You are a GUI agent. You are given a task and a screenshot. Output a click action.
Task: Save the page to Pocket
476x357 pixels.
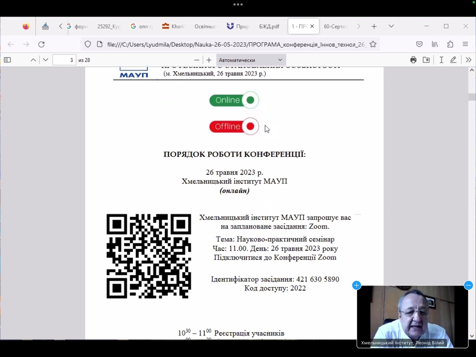(419, 44)
